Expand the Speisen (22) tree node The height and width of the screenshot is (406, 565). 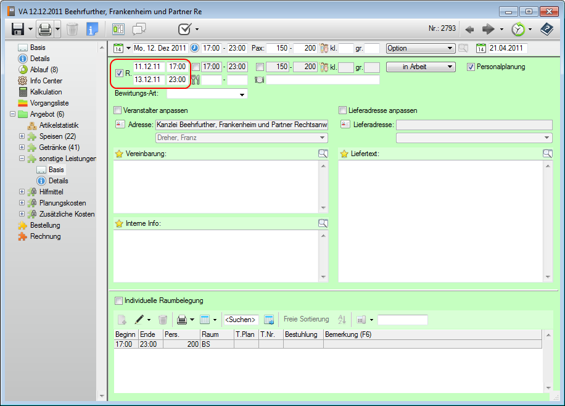point(22,136)
